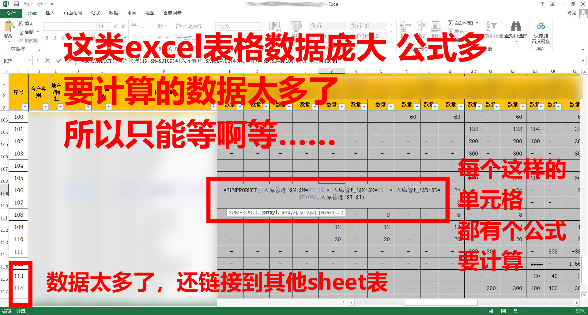
Task: Click the Redo arrow icon
Action: [x=40, y=4]
